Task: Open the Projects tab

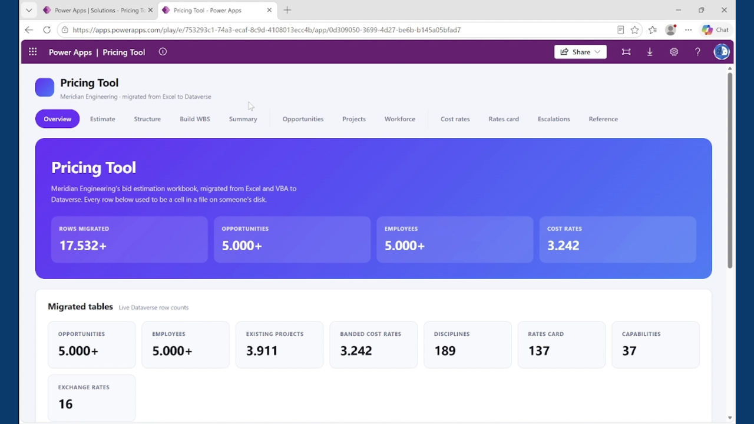Action: click(x=354, y=119)
